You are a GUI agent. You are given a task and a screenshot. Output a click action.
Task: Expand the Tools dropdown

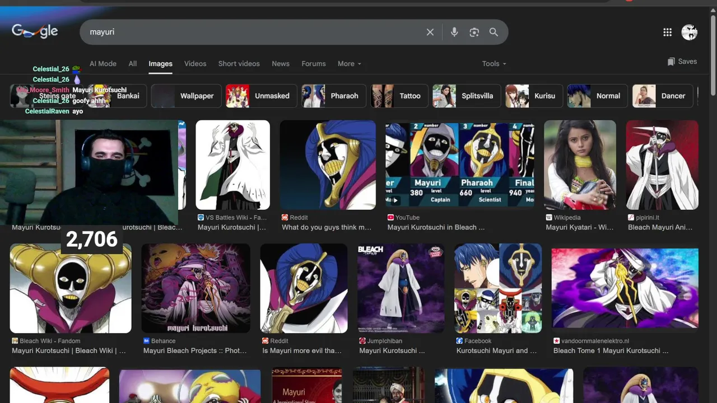(494, 64)
